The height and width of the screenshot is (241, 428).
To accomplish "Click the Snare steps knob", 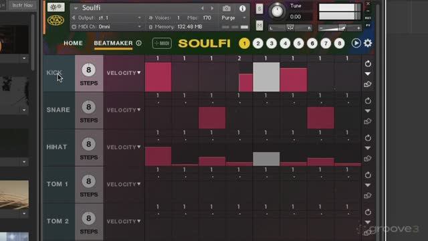I will coord(88,107).
